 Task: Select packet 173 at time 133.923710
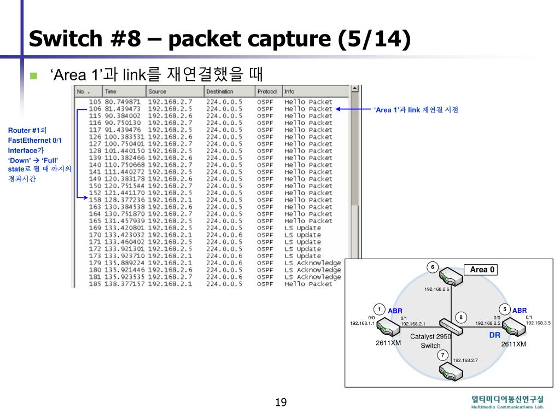pyautogui.click(x=212, y=256)
